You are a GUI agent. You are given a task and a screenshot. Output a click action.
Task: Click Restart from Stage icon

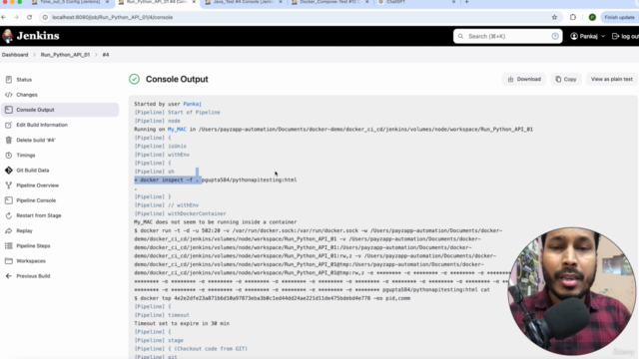point(9,215)
